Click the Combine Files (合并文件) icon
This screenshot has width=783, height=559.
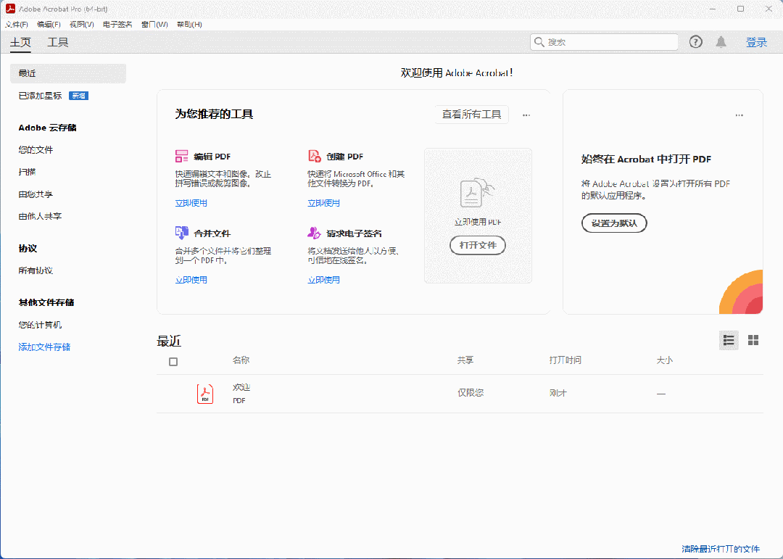pos(181,233)
